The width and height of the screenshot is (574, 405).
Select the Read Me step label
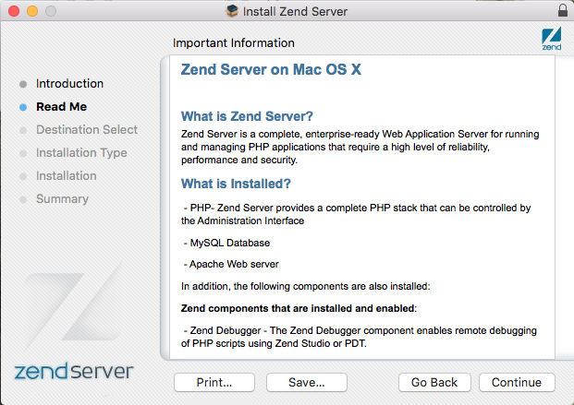62,106
